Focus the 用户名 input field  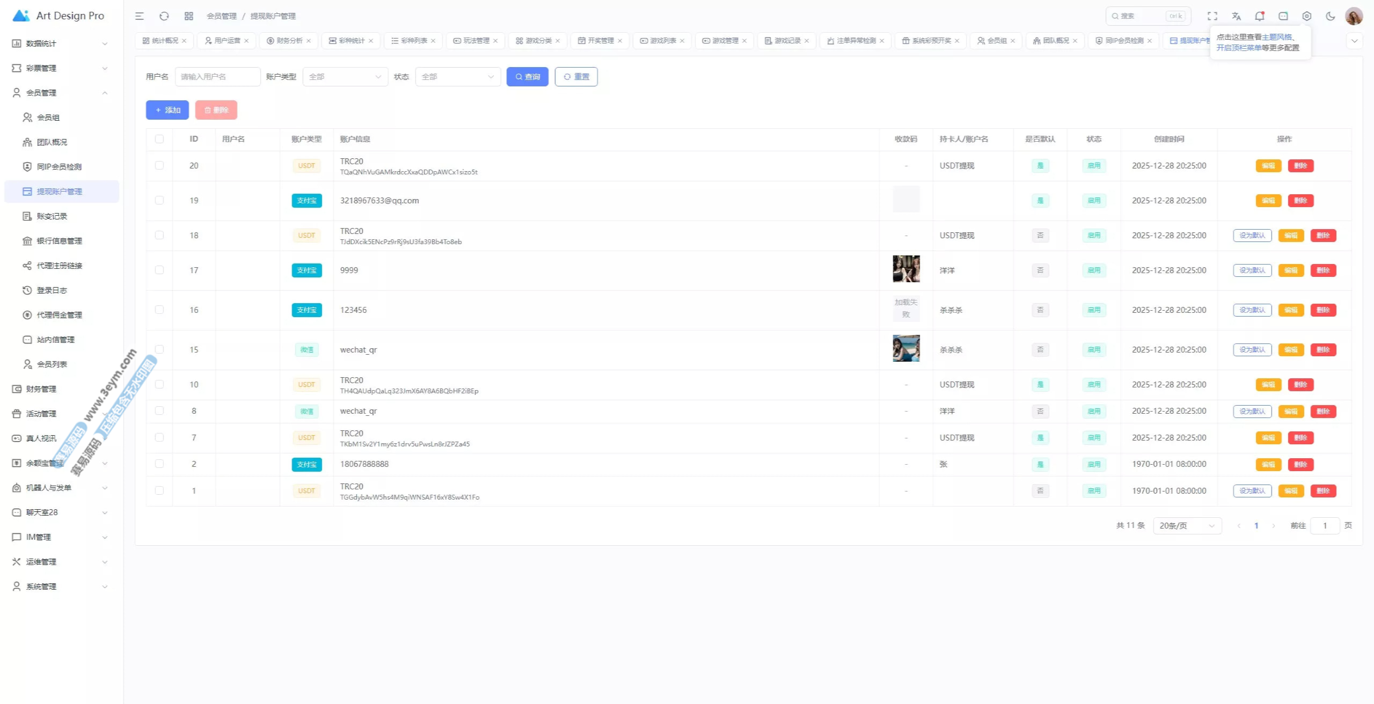coord(217,77)
